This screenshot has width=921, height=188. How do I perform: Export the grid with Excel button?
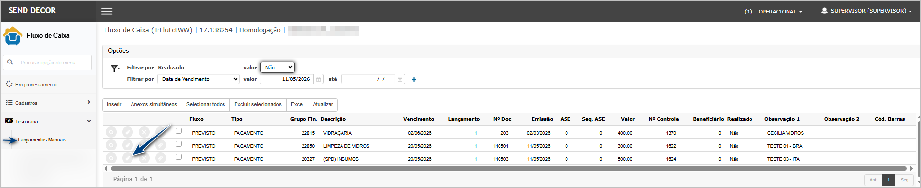297,104
